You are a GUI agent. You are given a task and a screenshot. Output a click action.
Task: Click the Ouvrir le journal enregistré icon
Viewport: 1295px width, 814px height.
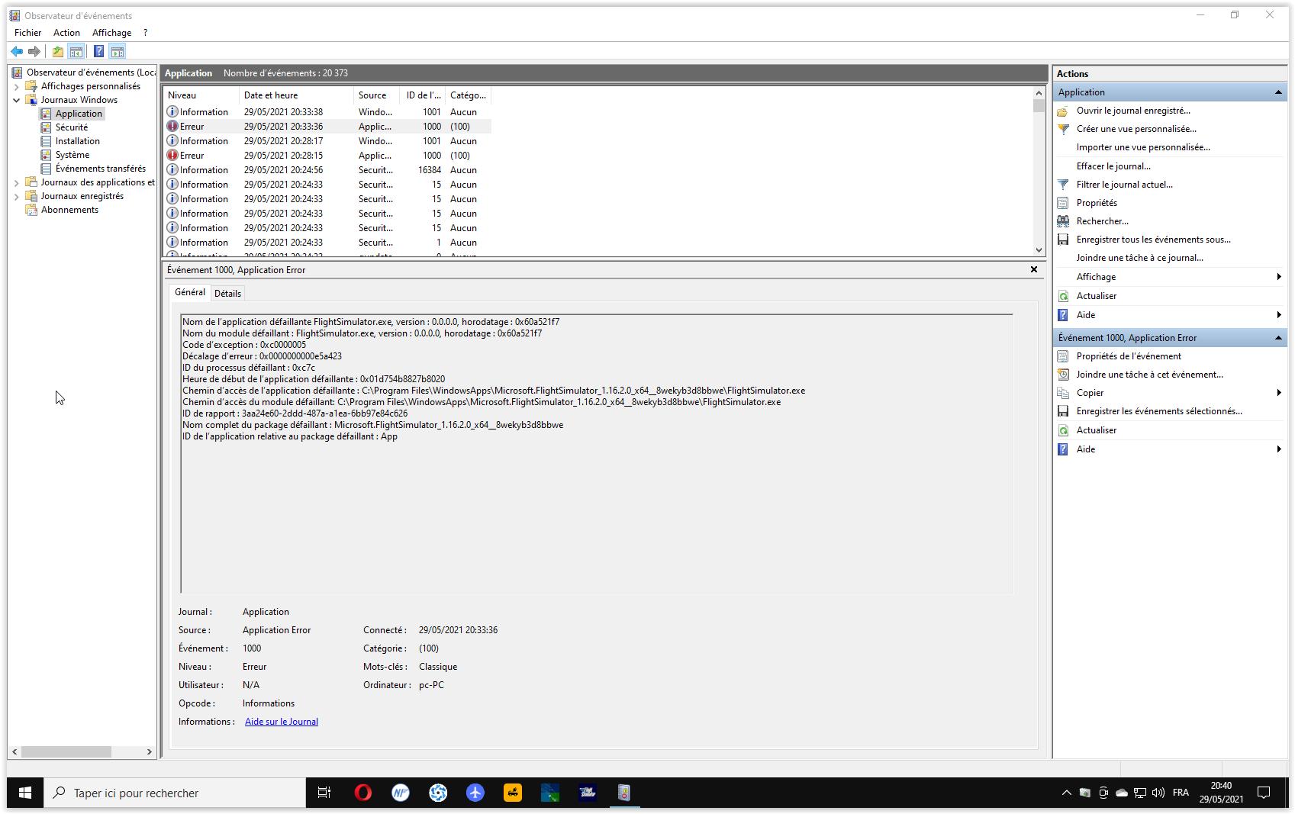(x=1063, y=111)
